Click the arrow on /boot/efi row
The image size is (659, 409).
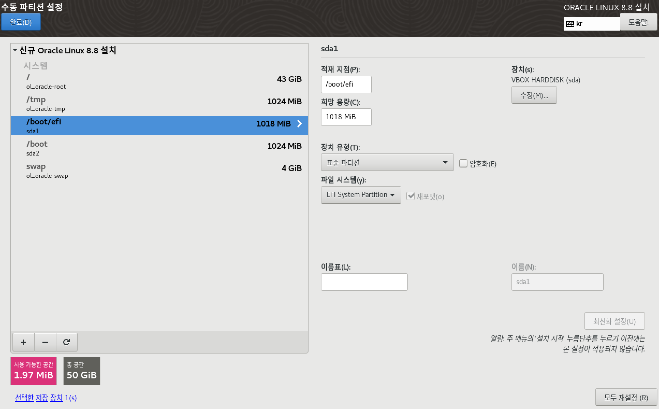click(299, 124)
